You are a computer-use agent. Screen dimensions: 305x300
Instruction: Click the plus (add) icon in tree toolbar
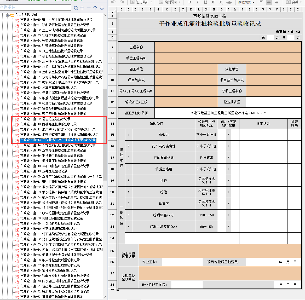pyautogui.click(x=82, y=8)
